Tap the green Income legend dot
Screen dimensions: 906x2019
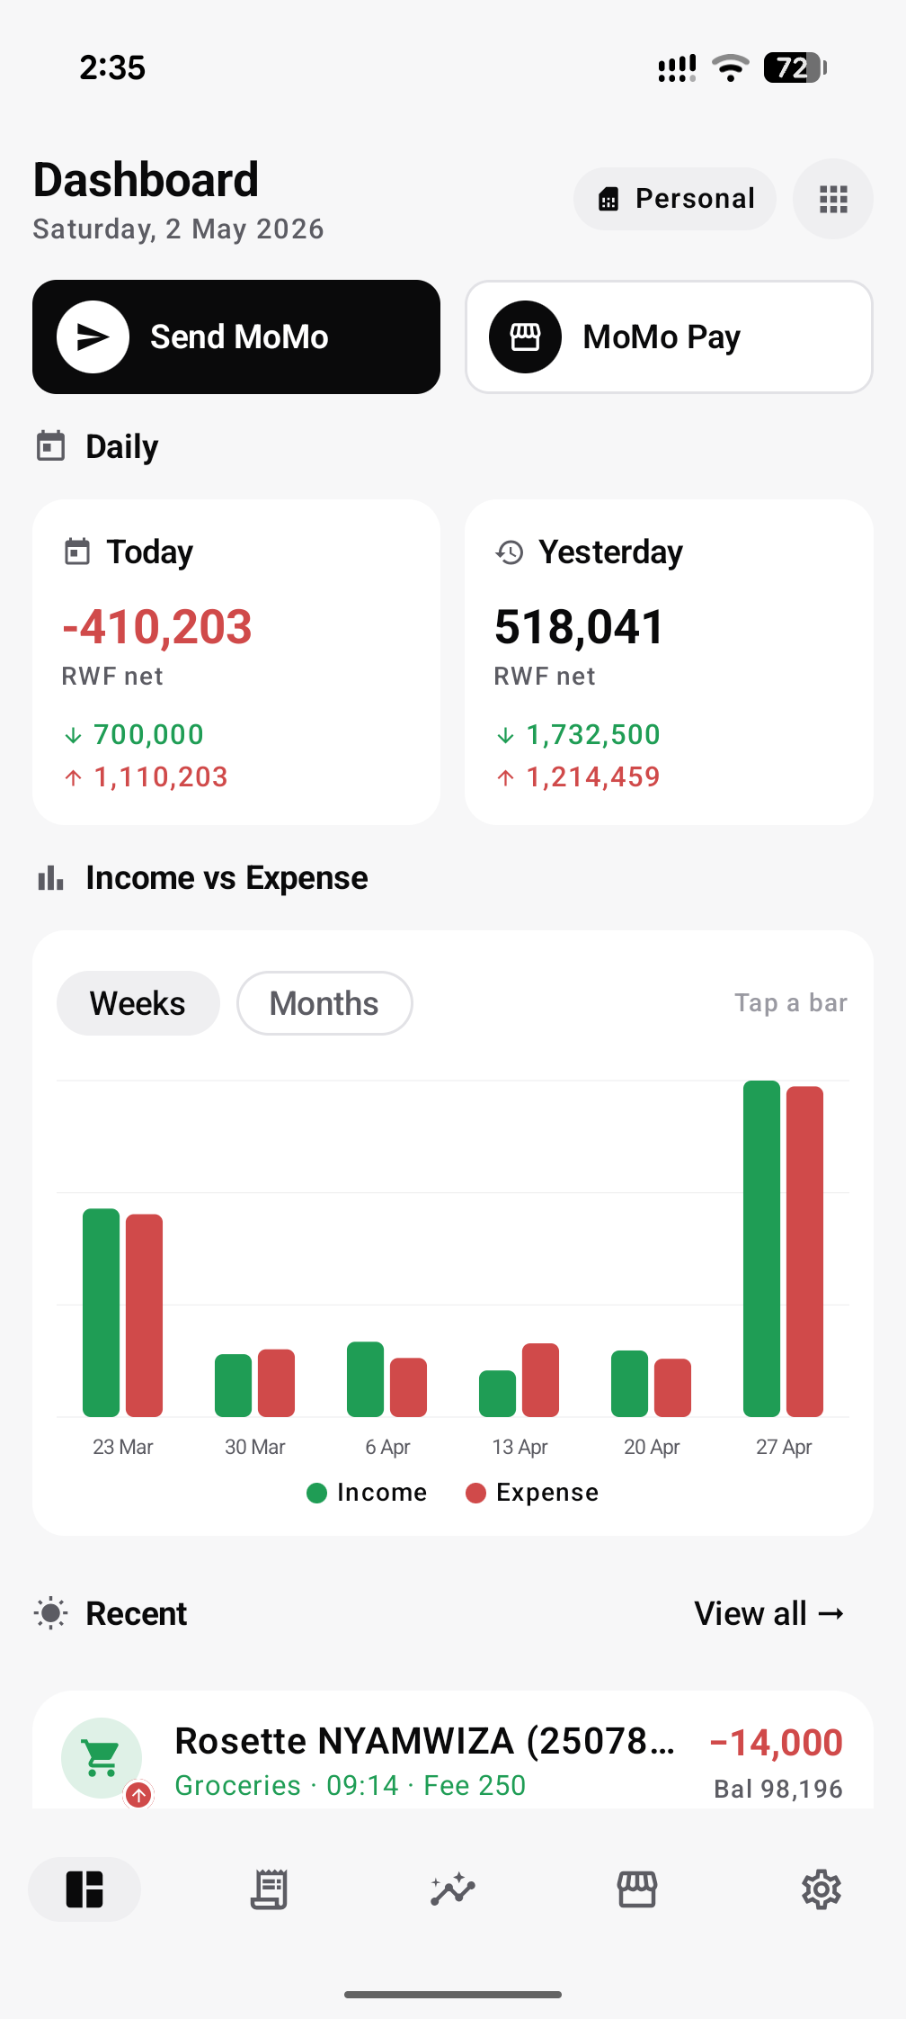[316, 1493]
